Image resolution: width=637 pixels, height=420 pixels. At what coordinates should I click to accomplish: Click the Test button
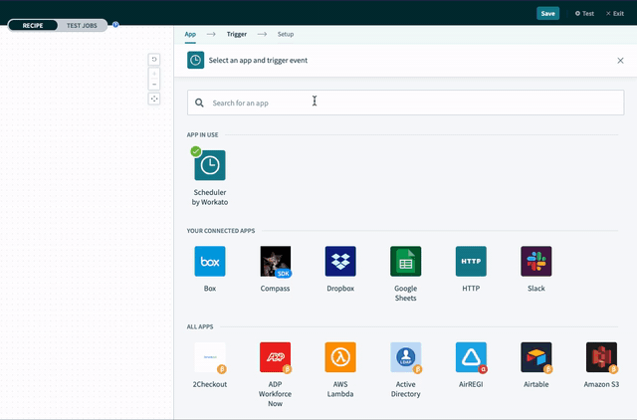click(584, 14)
